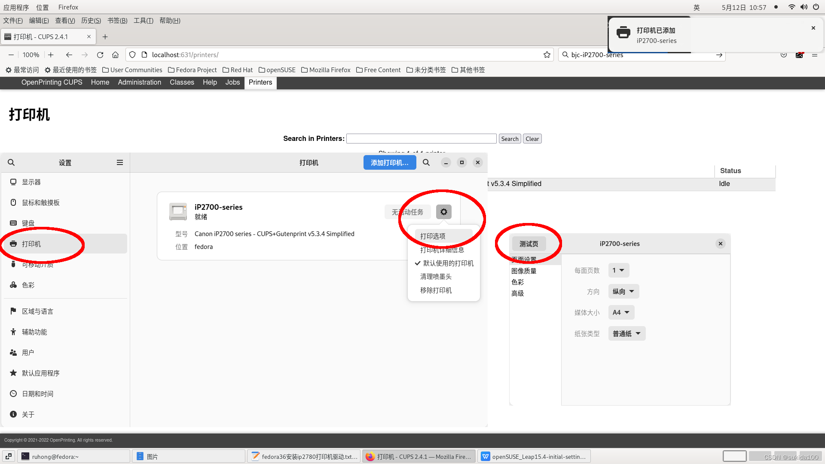The image size is (825, 464).
Task: Bookmark this page with star icon
Action: pos(547,55)
